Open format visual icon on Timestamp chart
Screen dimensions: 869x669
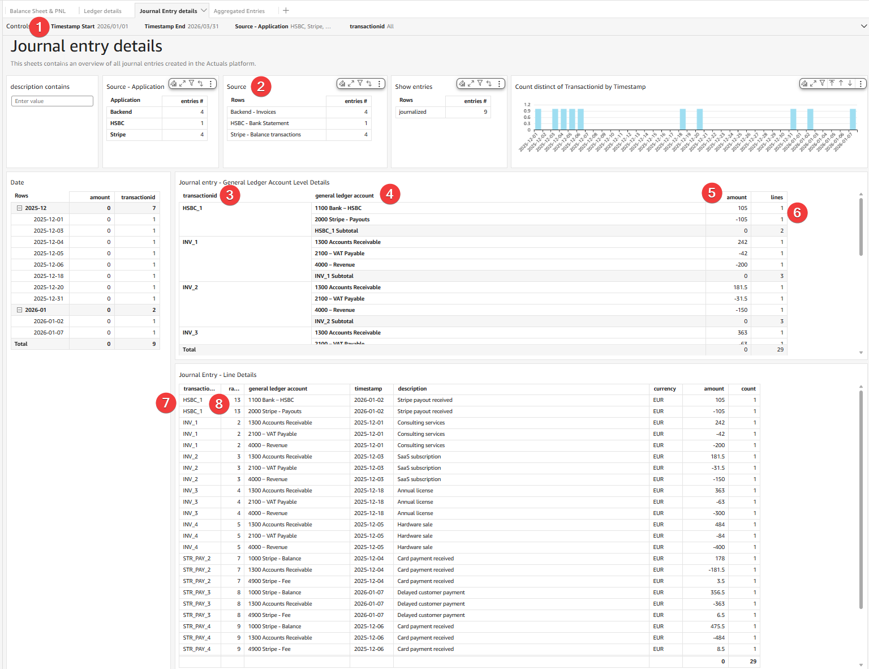point(804,83)
